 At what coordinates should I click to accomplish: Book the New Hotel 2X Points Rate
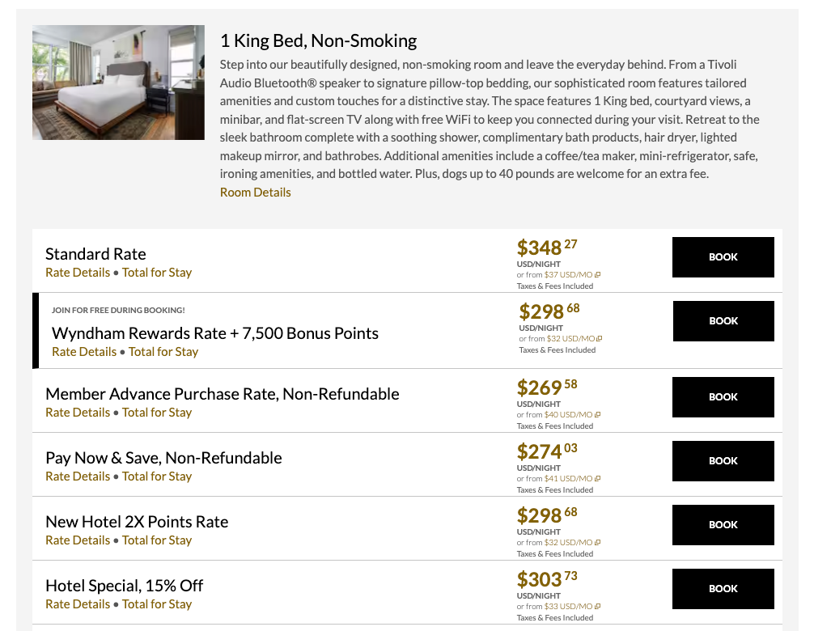[723, 525]
